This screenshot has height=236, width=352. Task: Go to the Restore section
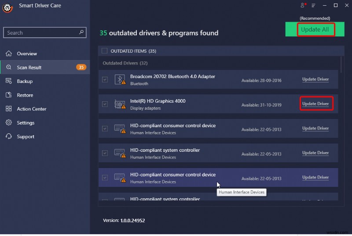tap(45, 95)
